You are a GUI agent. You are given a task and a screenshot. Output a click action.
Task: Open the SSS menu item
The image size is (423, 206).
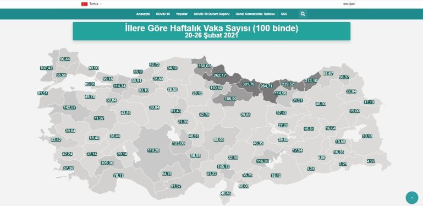pos(284,14)
